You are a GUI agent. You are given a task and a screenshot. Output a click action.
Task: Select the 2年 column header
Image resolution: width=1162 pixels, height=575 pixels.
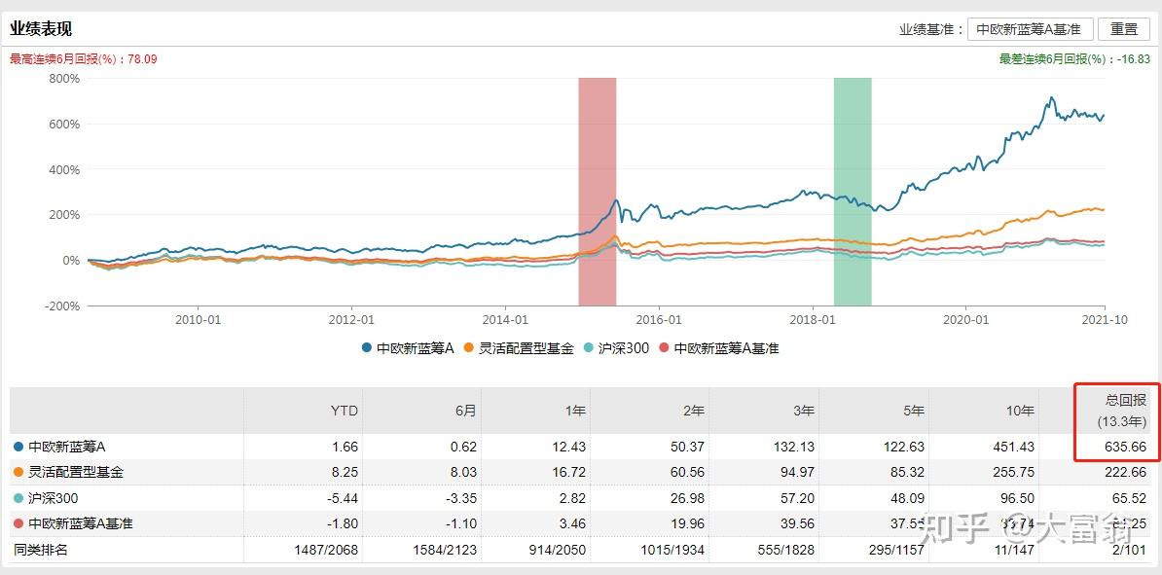point(693,411)
